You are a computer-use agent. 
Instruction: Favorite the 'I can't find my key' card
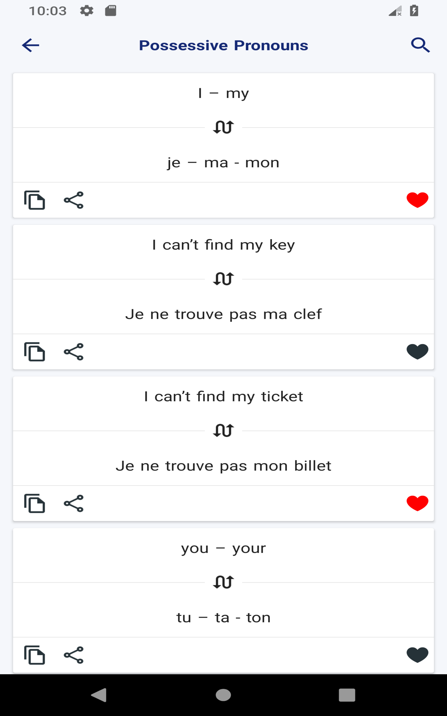pyautogui.click(x=417, y=352)
